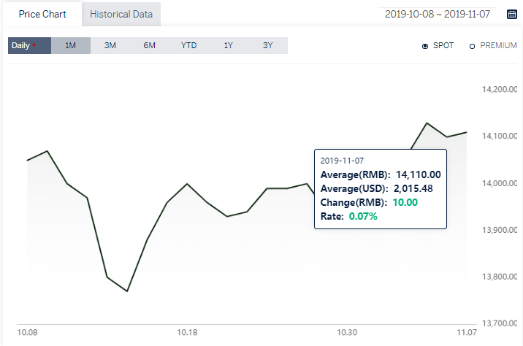523x346 pixels.
Task: Open the 2019-10-08 ~ 2019-11-07 date range field
Action: tap(438, 14)
